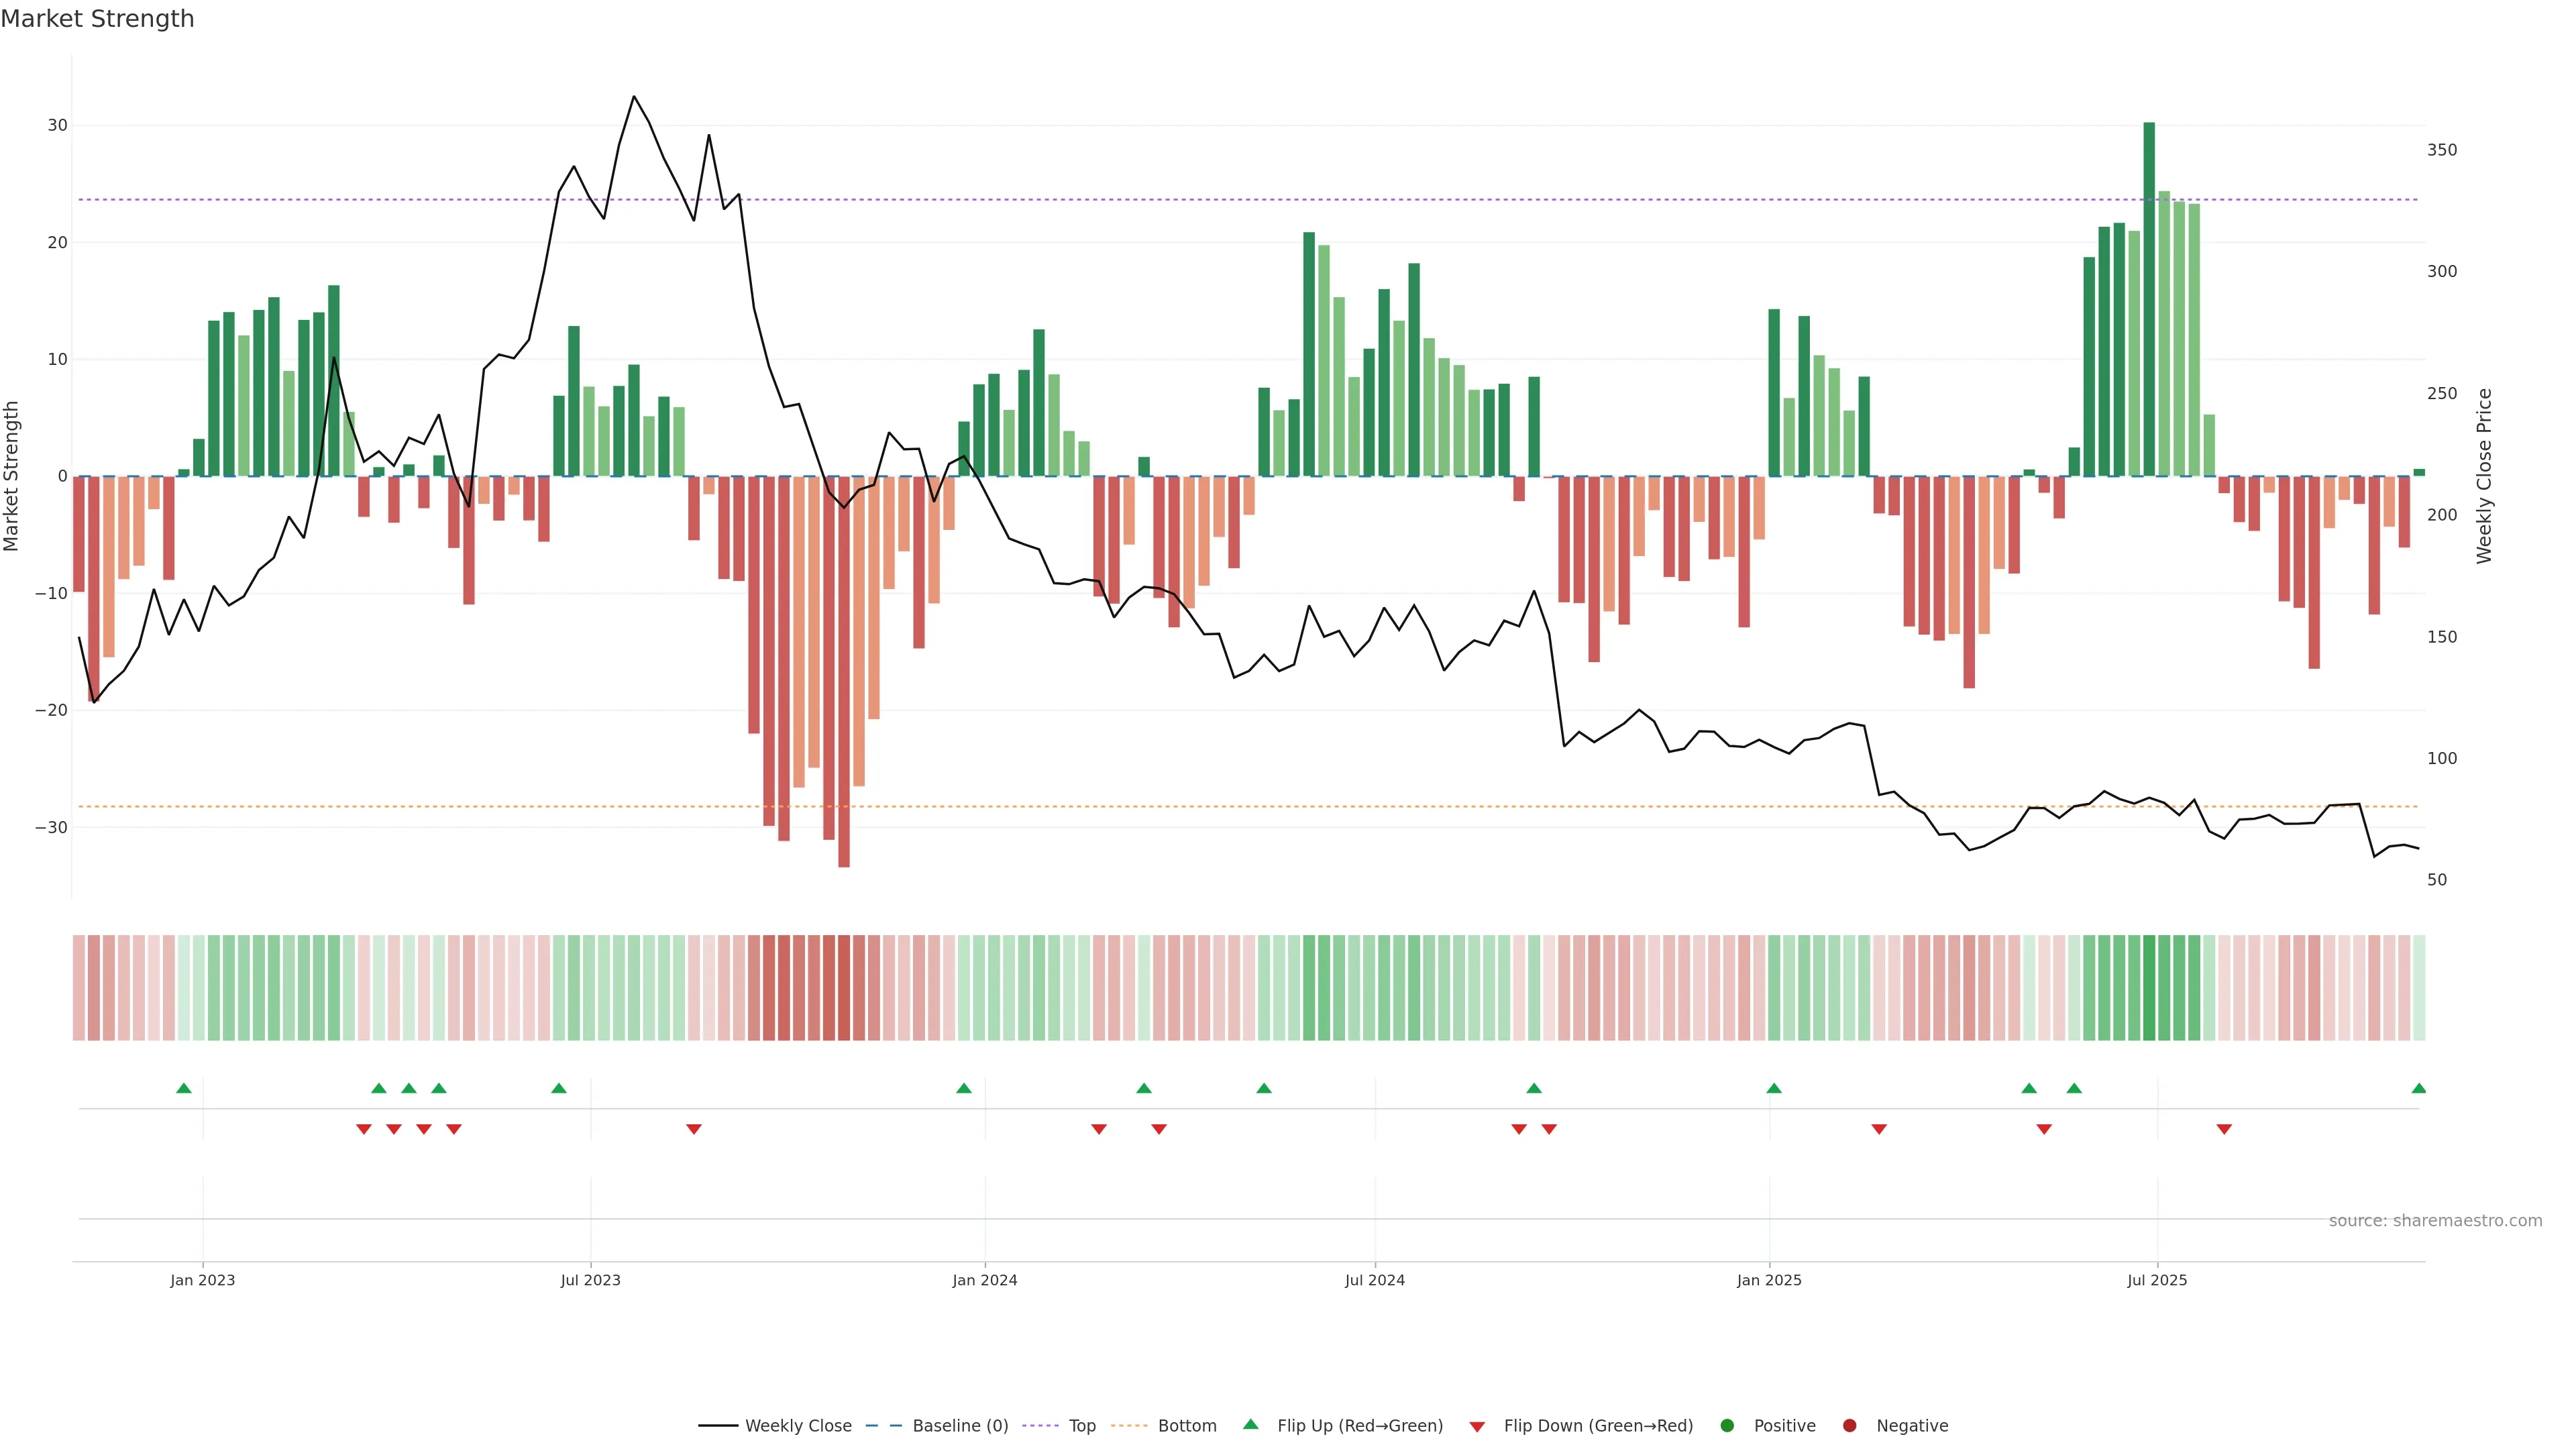Click Flip Down red triangle legend icon
The width and height of the screenshot is (2576, 1449).
(x=1477, y=1426)
